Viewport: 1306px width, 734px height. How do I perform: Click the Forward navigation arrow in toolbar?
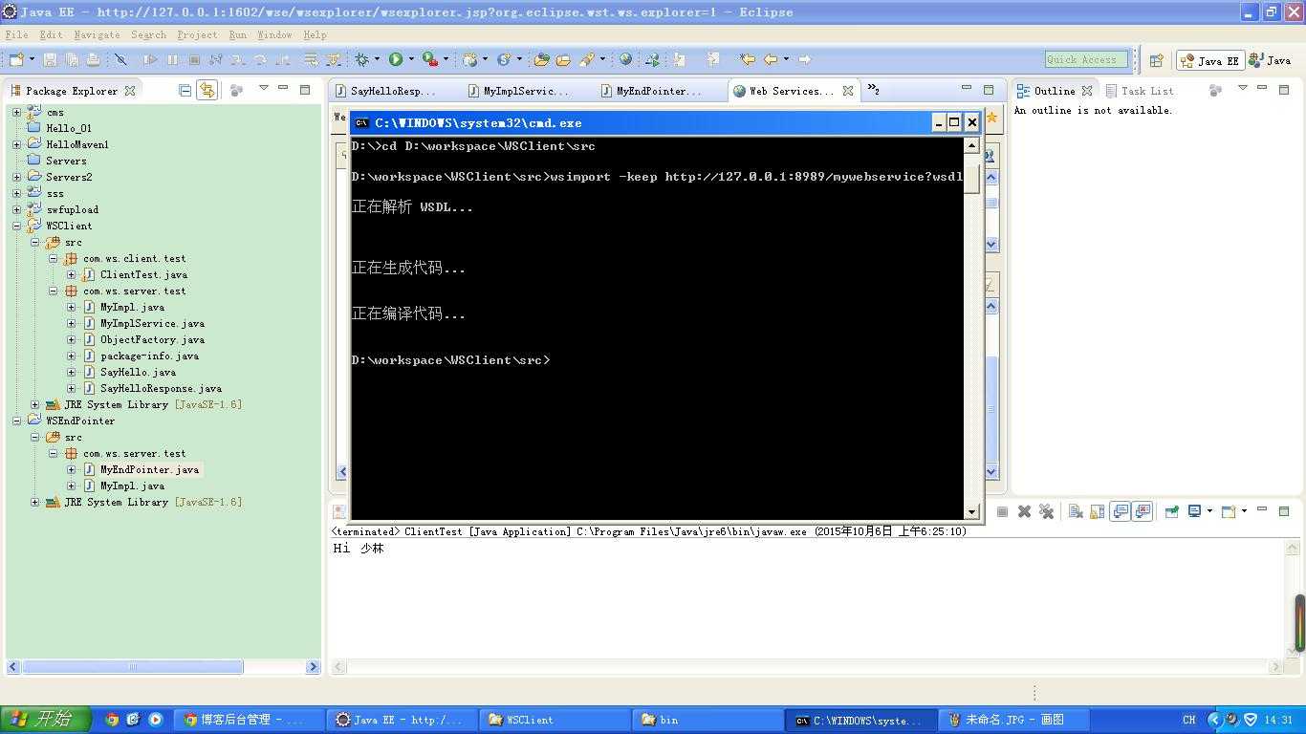(804, 59)
